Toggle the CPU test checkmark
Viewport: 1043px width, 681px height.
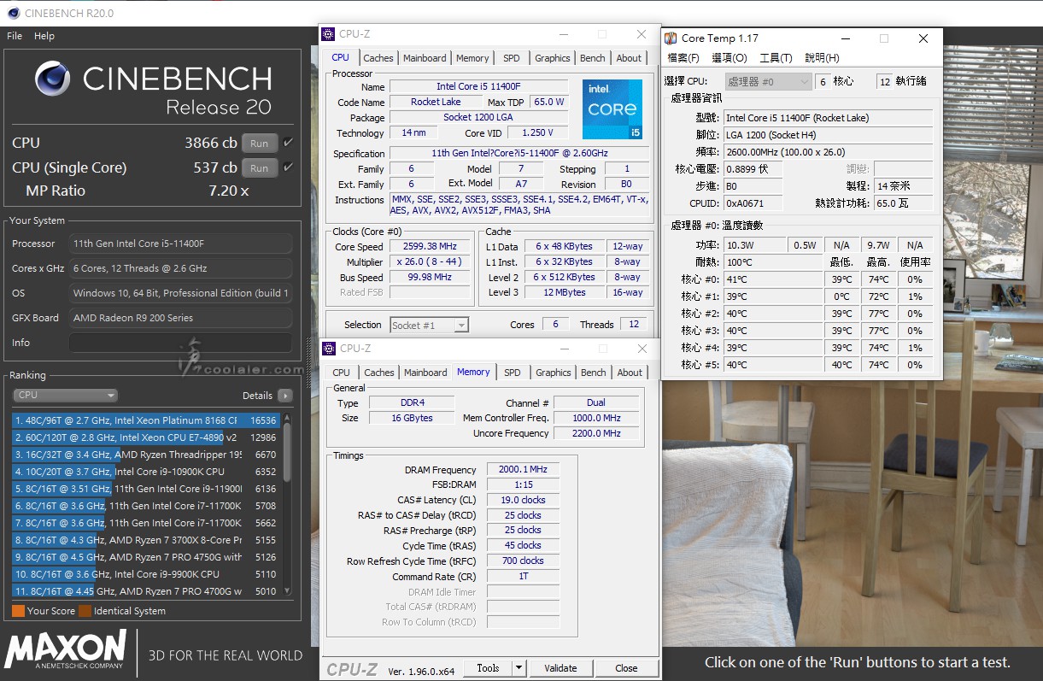click(x=289, y=143)
